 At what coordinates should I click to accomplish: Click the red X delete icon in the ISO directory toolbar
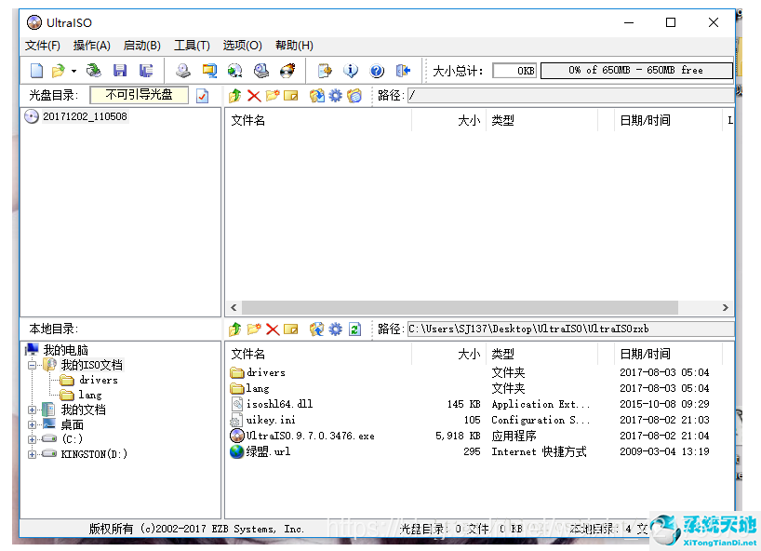pyautogui.click(x=253, y=96)
